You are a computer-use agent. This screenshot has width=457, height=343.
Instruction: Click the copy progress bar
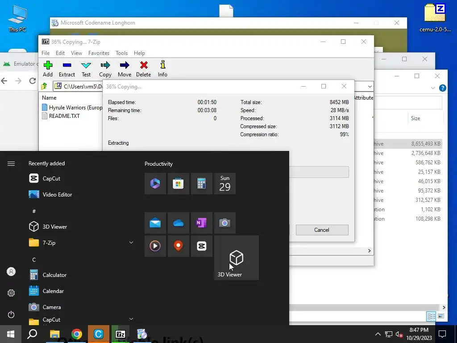coord(319,172)
